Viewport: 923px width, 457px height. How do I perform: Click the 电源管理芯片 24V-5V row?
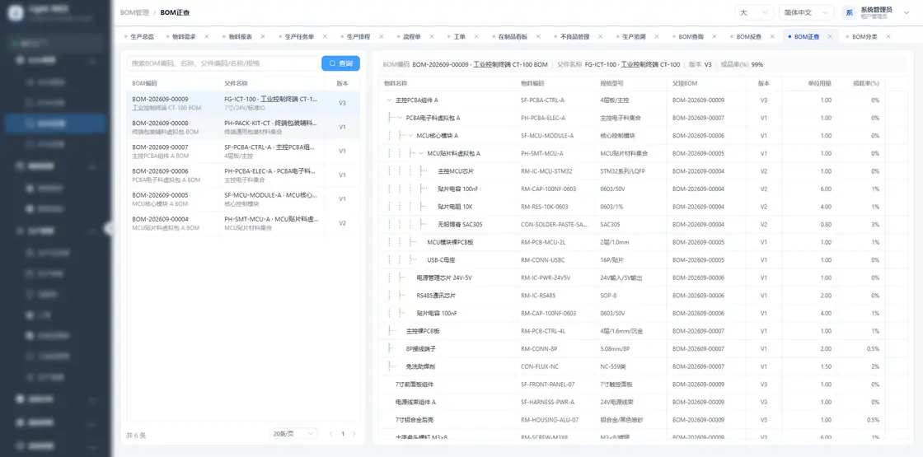[643, 277]
